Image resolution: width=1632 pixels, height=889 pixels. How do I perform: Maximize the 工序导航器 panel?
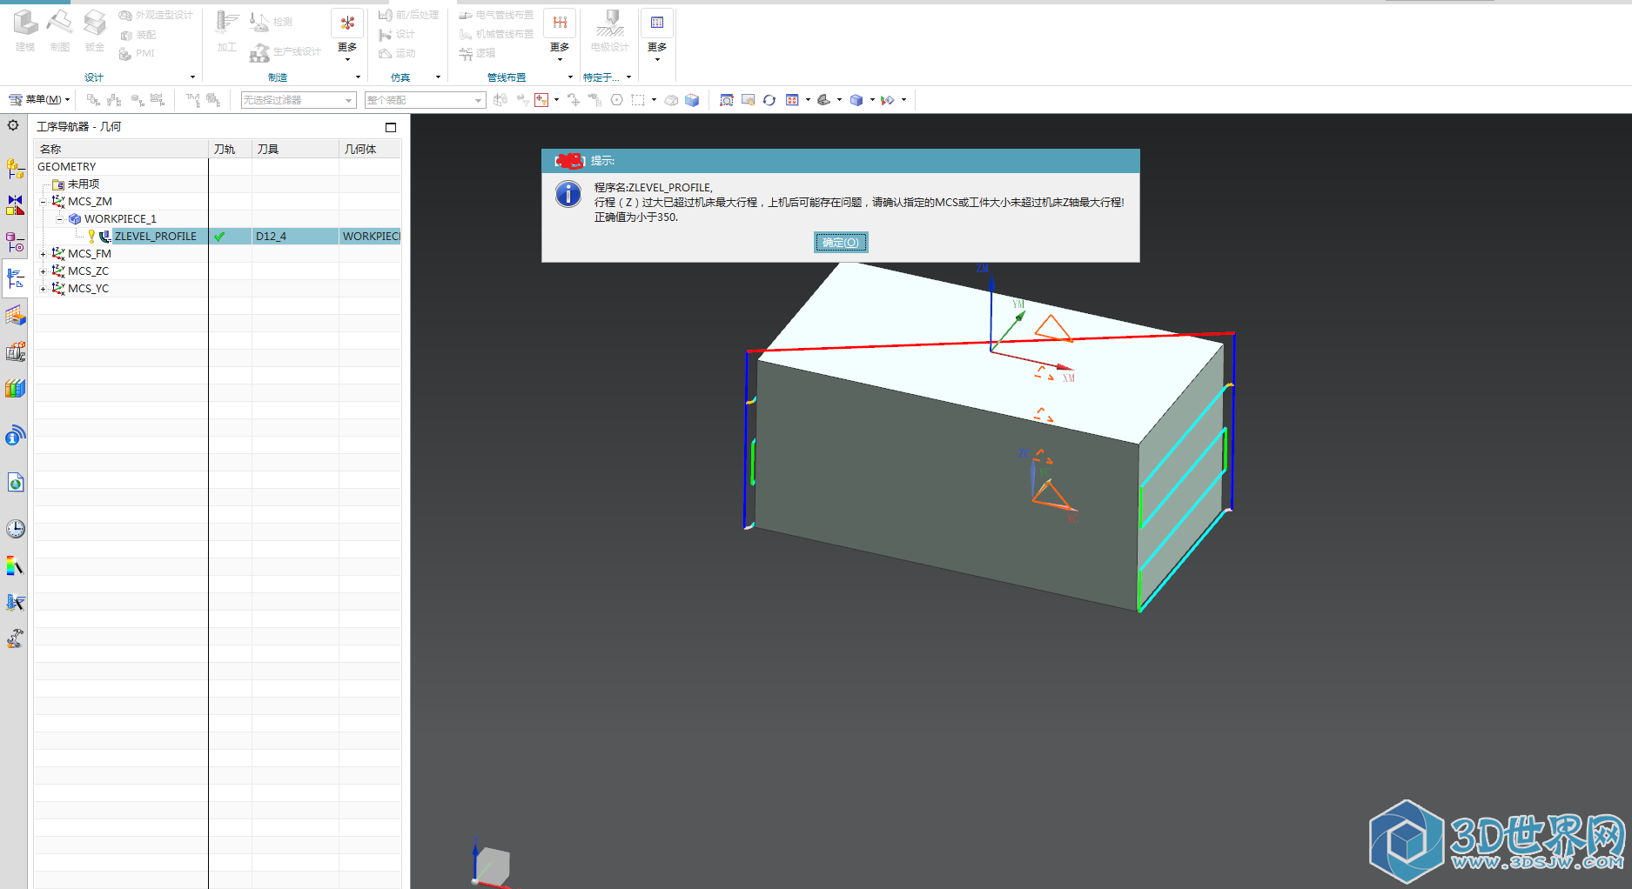[x=391, y=127]
